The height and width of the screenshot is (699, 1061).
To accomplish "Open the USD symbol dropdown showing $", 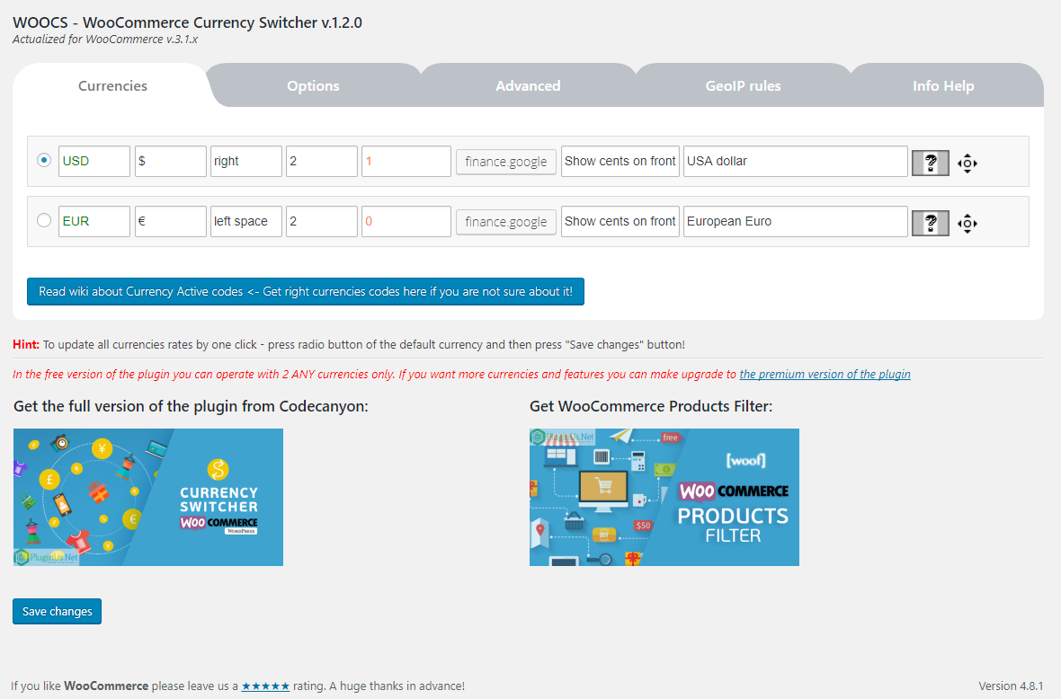I will (171, 161).
